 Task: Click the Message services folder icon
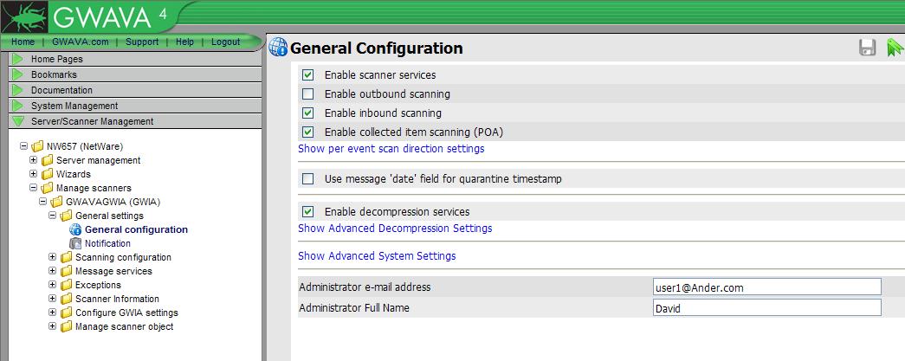(x=67, y=271)
